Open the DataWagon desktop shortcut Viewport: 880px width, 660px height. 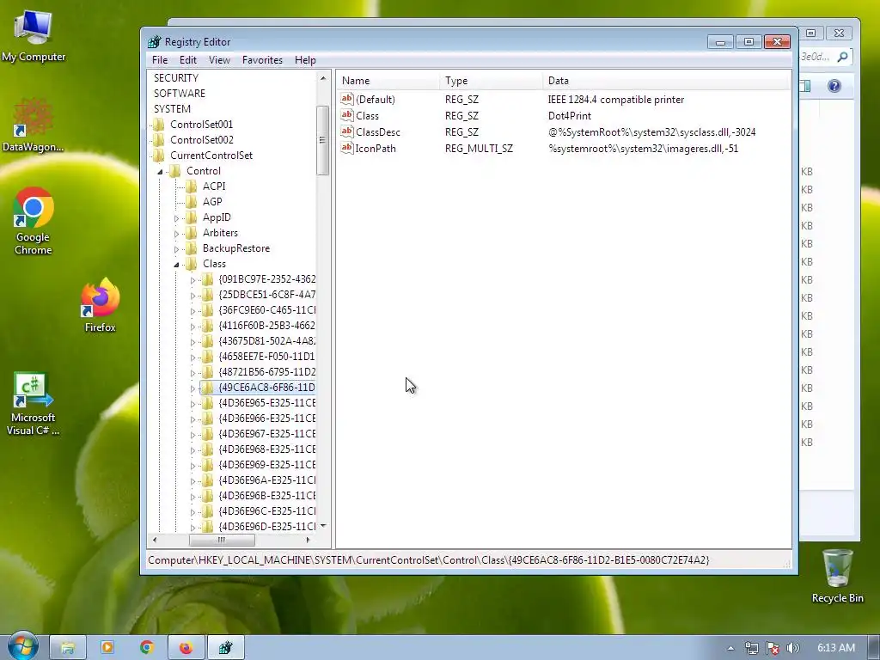tap(33, 125)
